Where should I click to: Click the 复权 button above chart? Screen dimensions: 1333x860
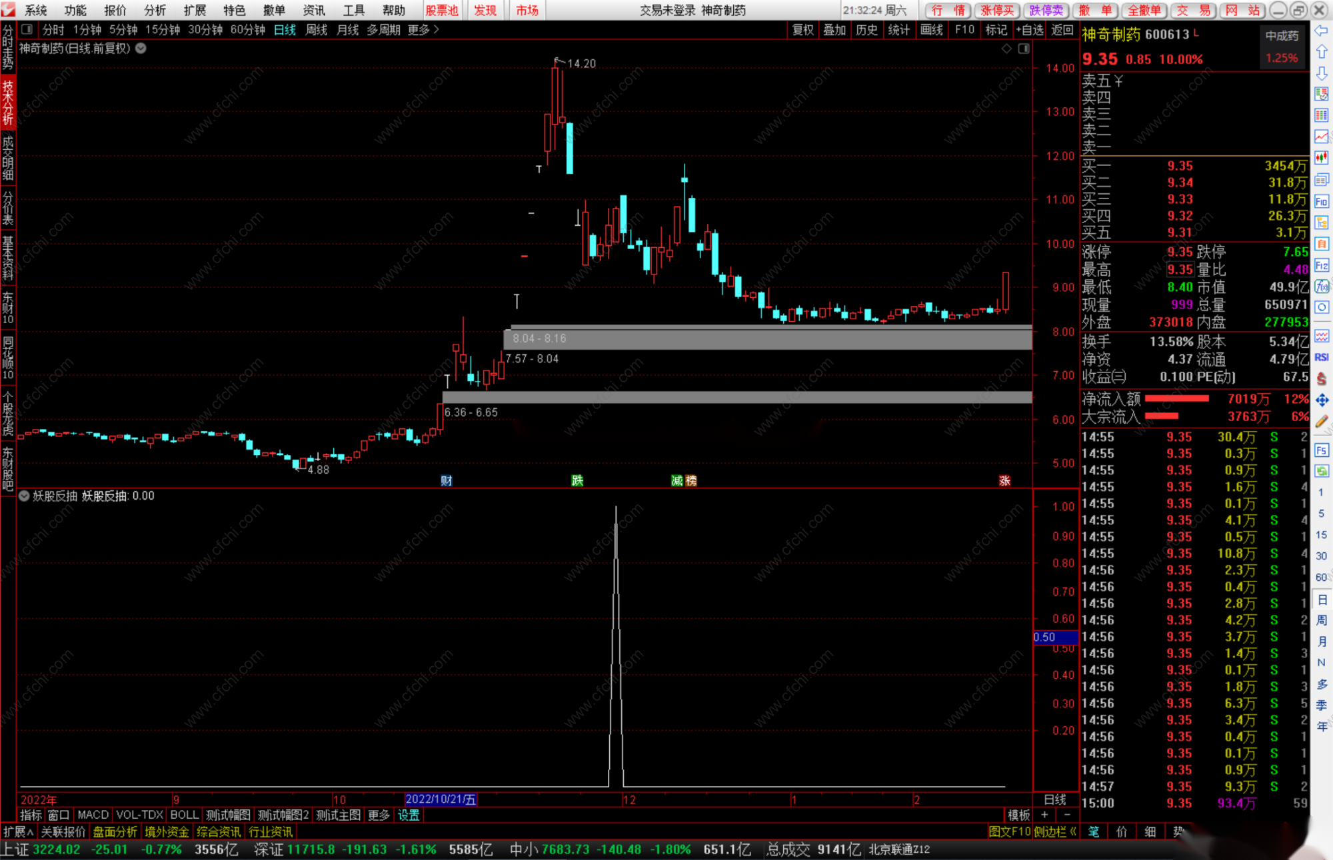(802, 29)
